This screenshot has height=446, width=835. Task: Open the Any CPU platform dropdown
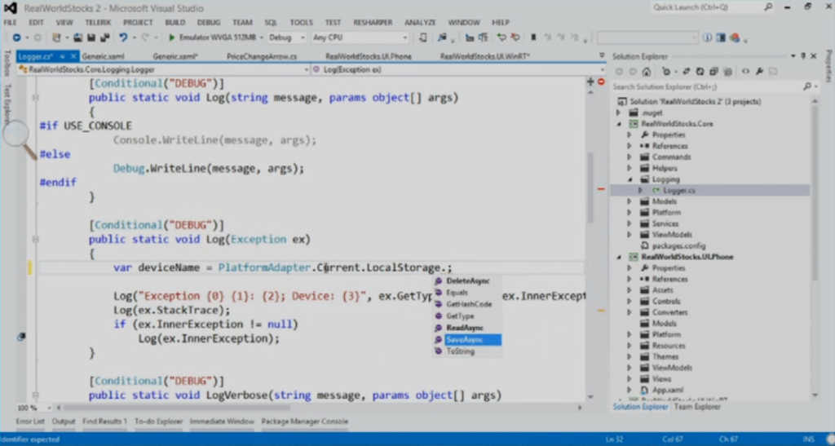(x=405, y=38)
